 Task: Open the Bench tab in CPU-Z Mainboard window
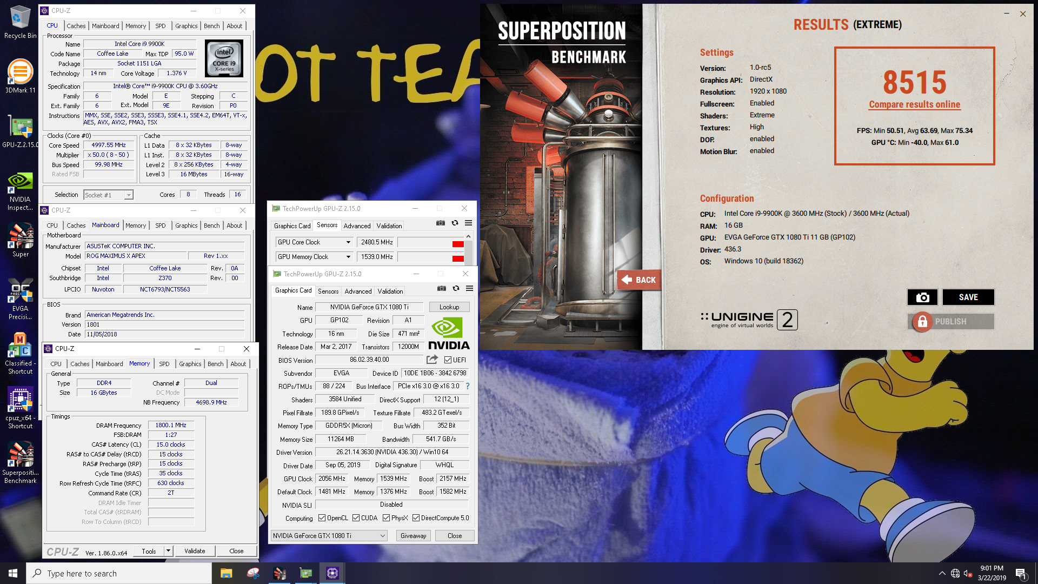click(x=211, y=225)
